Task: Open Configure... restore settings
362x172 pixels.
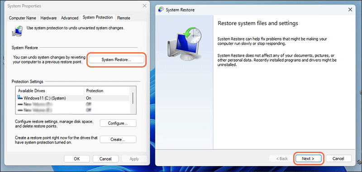Action: (118, 123)
